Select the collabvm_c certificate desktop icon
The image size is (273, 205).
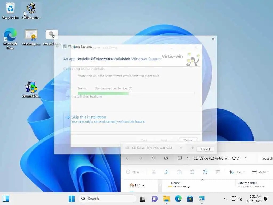[31, 37]
